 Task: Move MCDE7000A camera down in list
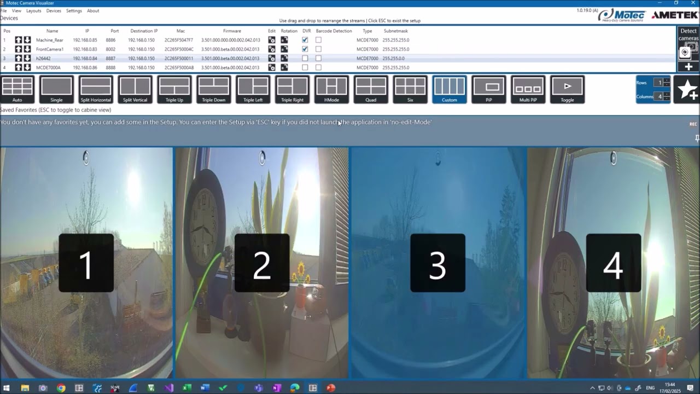pos(27,68)
